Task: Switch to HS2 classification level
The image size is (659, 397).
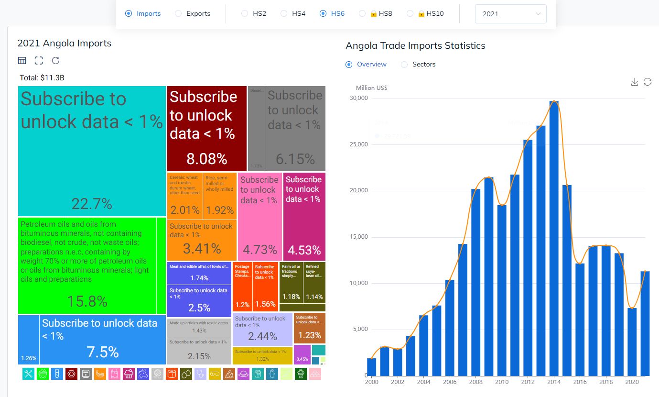Action: [245, 13]
